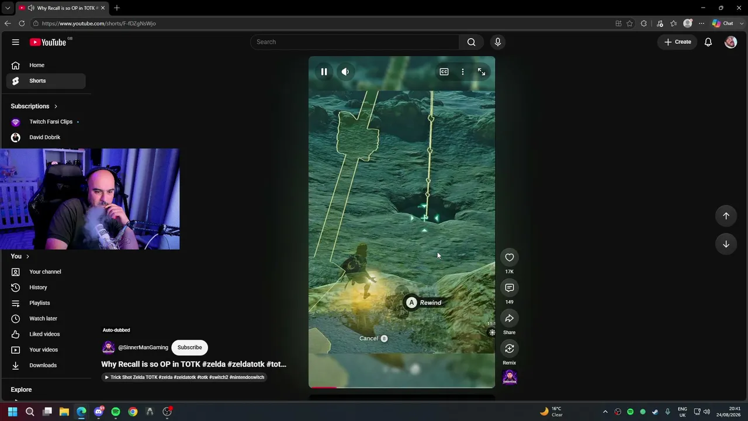Show hidden system tray icons

[x=605, y=412]
